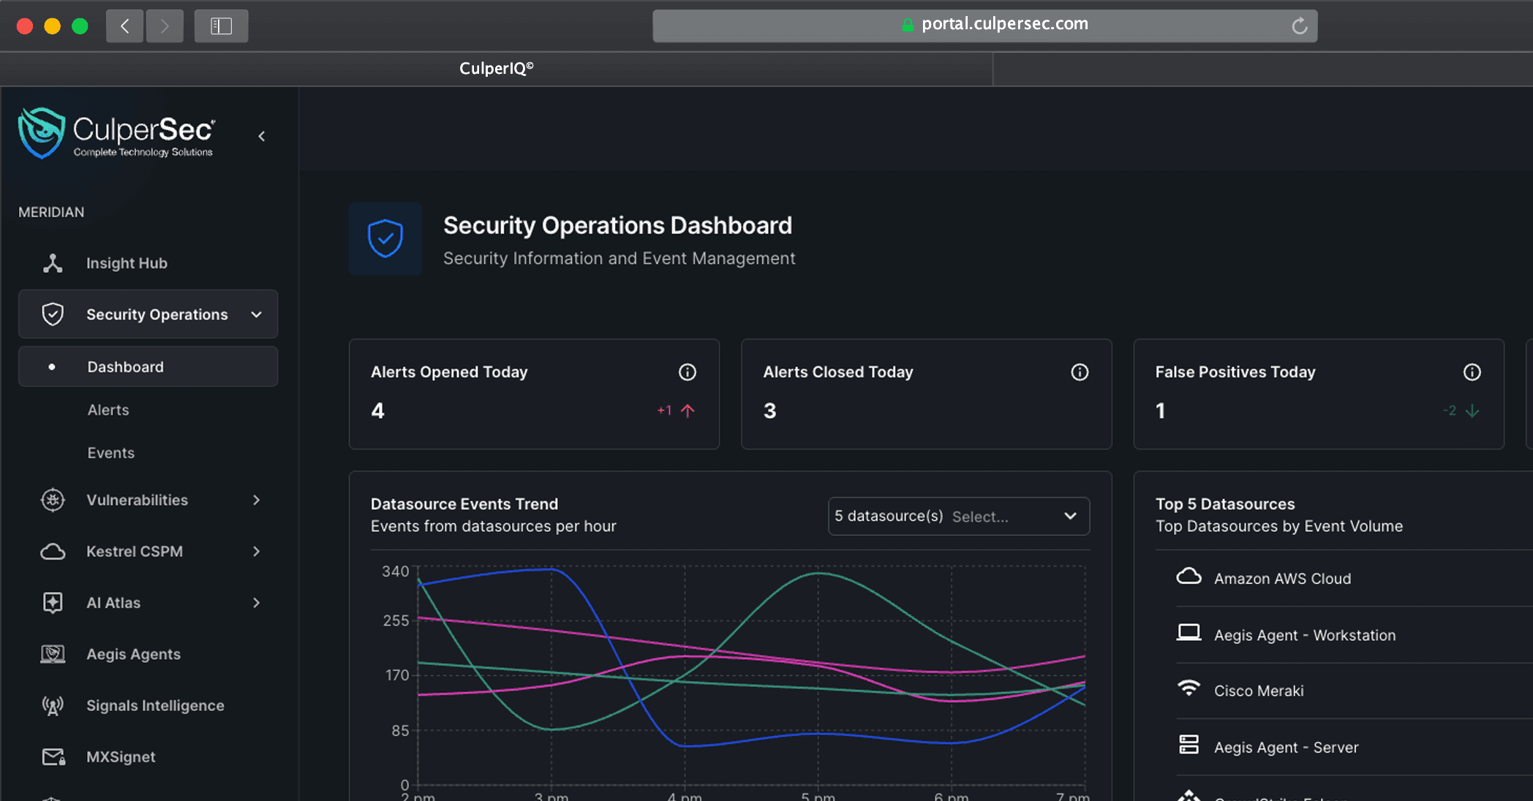Click 'Top Datasources by Event Volume' subtitle
Image resolution: width=1533 pixels, height=801 pixels.
[1279, 526]
